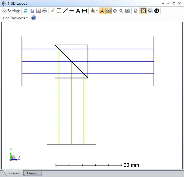Click the Copy to clipboard icon
184x177 pixels.
(x=32, y=11)
